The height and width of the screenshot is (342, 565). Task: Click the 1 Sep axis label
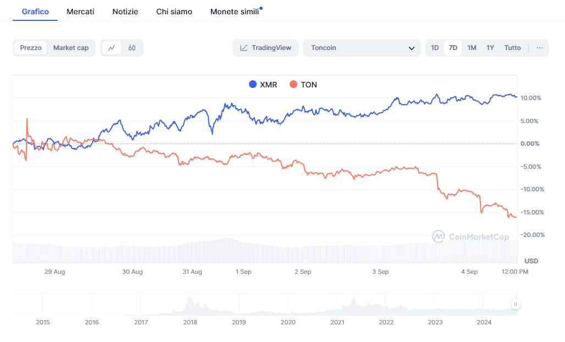(x=243, y=272)
